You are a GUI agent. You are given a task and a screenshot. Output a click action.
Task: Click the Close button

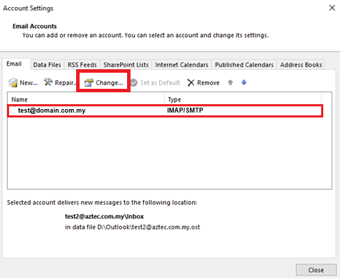tap(316, 270)
